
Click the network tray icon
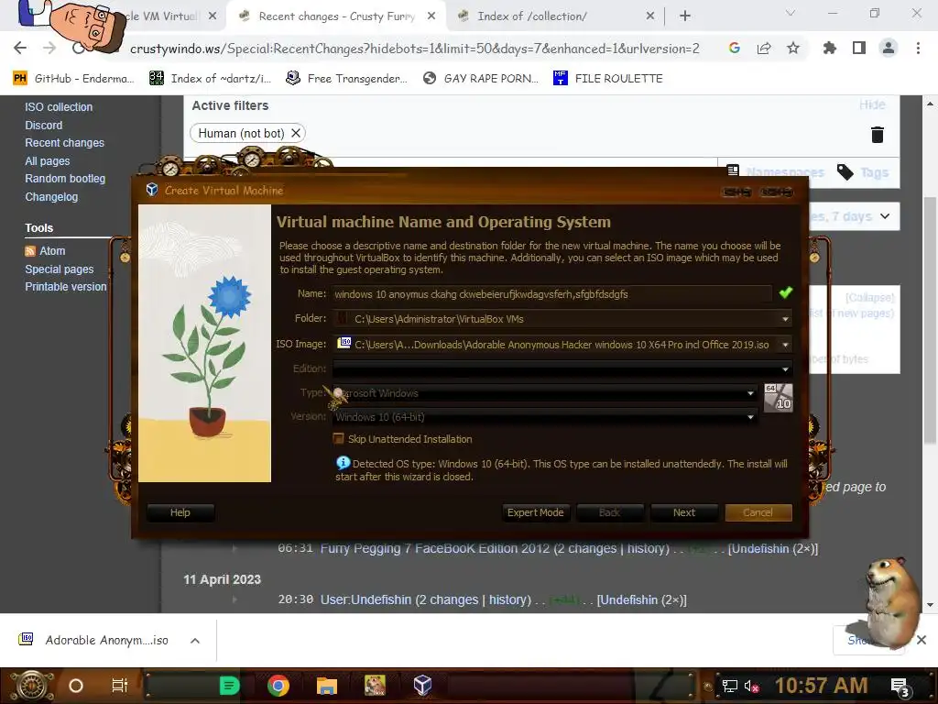click(729, 686)
